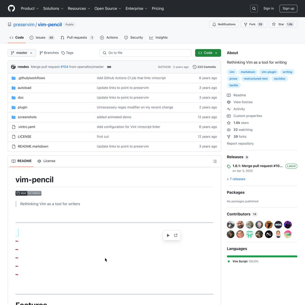Expand the Enterprise menu
This screenshot has width=305, height=305.
136,9
